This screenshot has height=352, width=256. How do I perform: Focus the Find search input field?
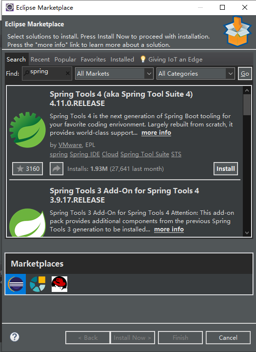(47, 73)
